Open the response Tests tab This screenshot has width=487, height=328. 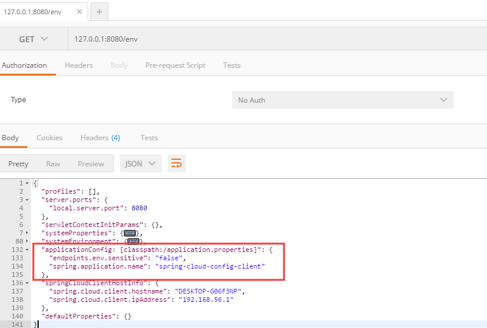coord(149,138)
